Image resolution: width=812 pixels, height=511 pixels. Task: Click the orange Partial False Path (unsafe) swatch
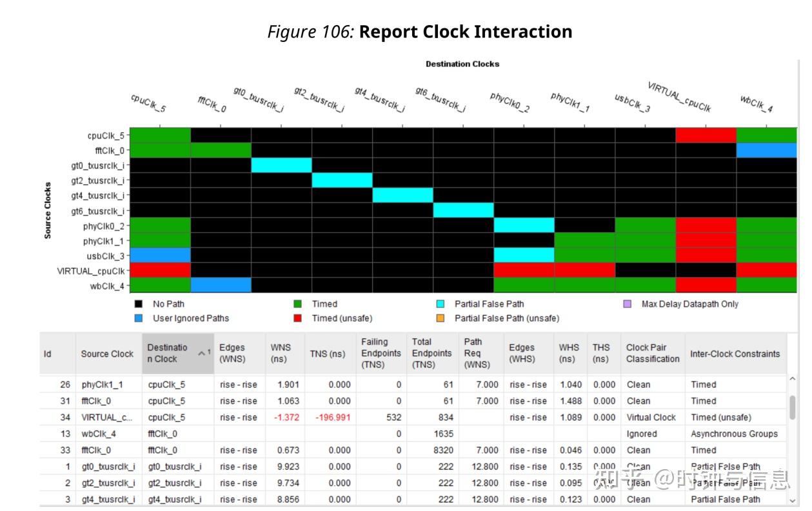(441, 318)
